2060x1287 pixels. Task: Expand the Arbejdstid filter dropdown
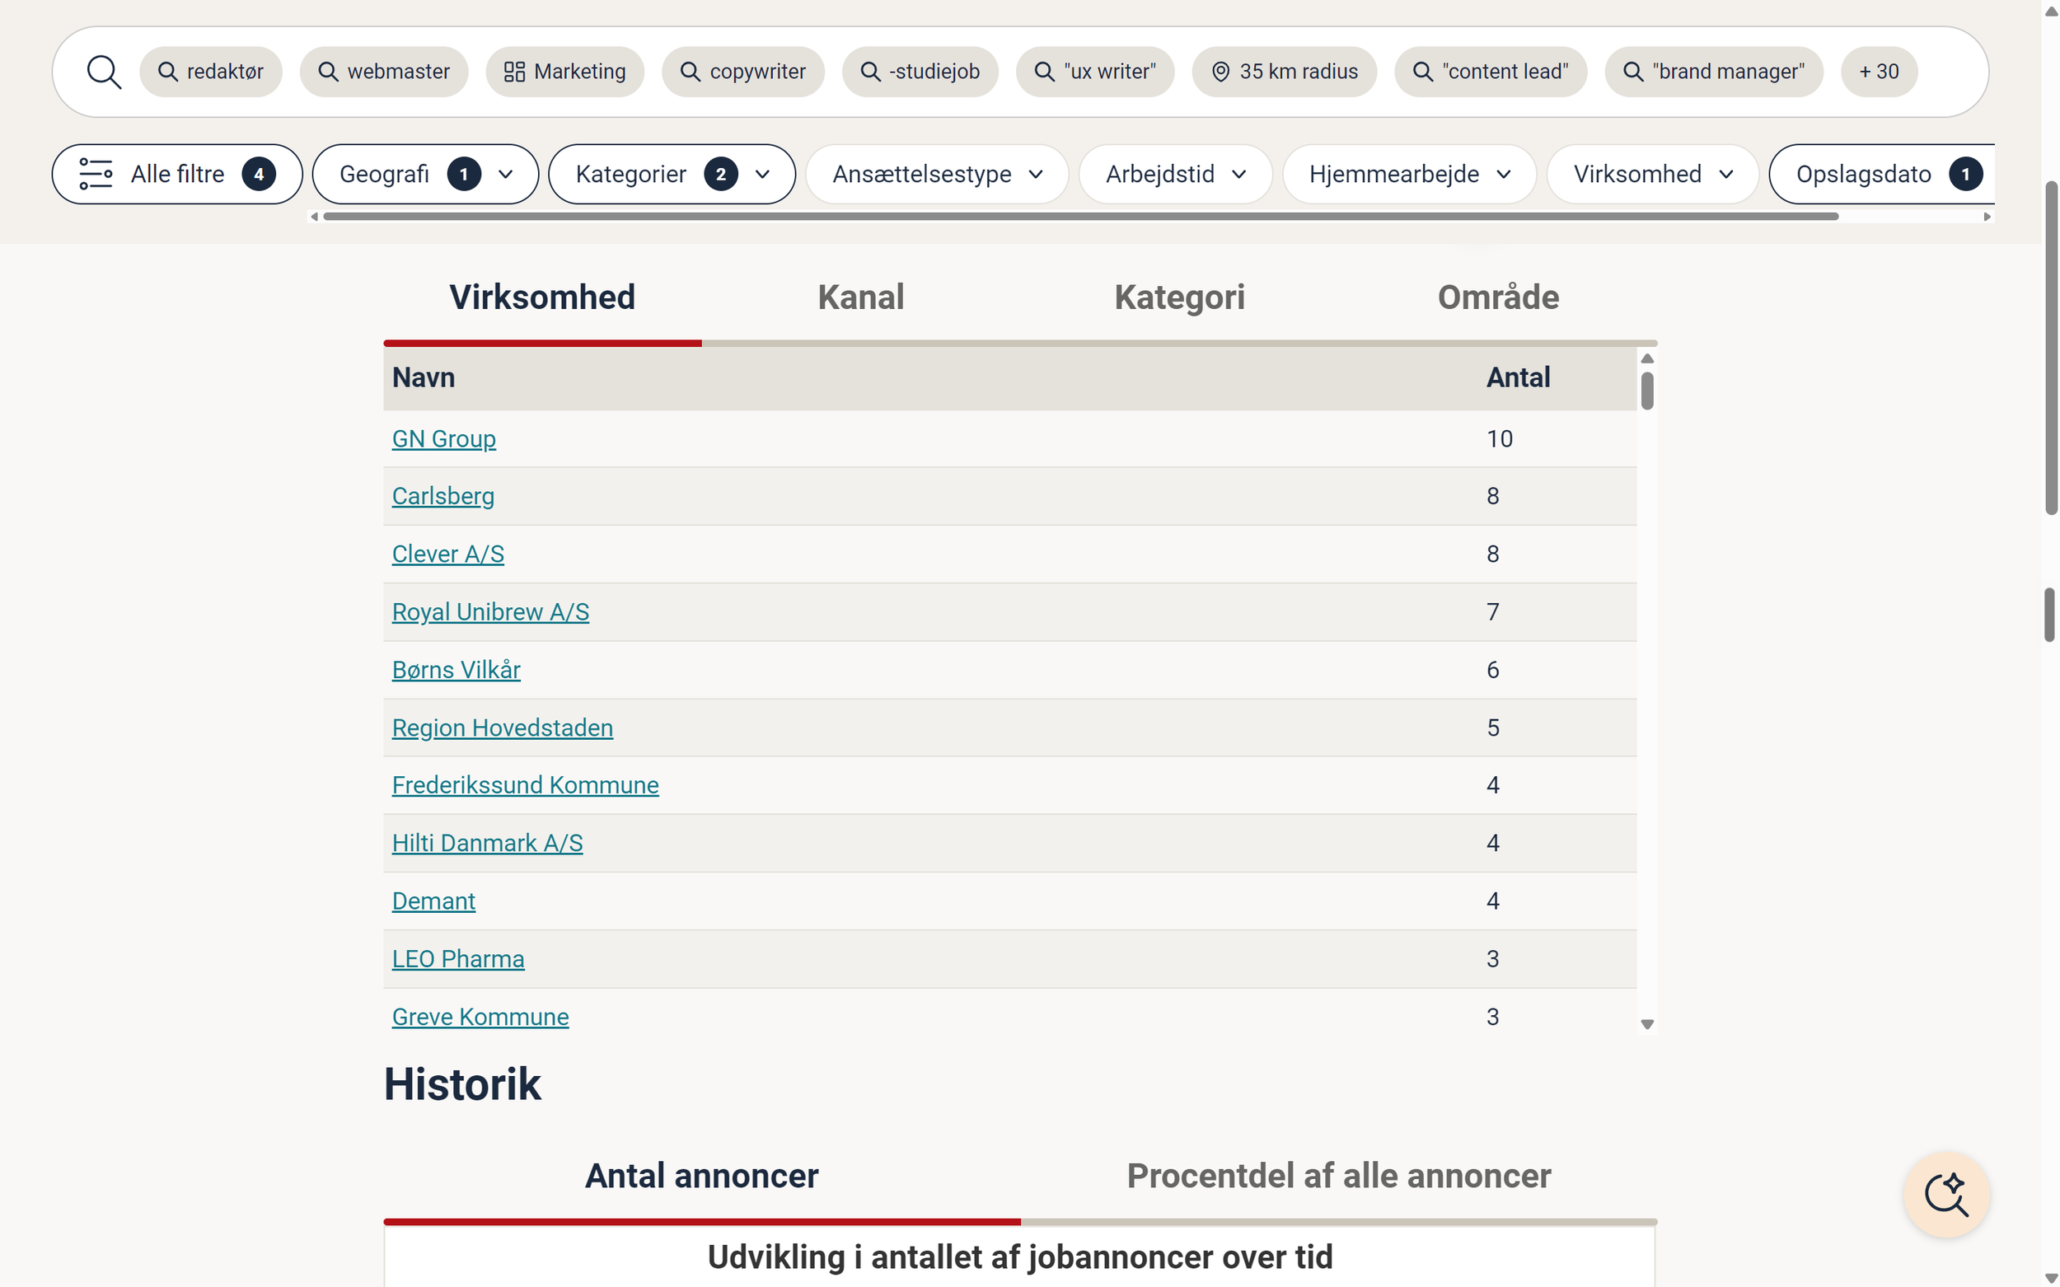pyautogui.click(x=1175, y=174)
